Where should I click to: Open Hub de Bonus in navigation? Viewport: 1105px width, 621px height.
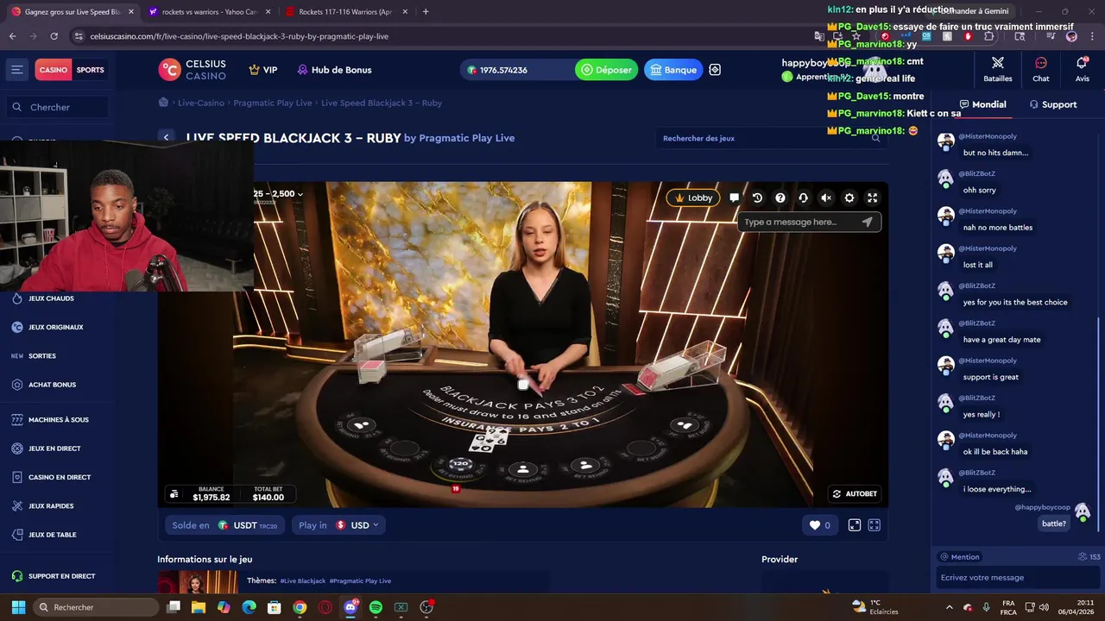pyautogui.click(x=334, y=70)
